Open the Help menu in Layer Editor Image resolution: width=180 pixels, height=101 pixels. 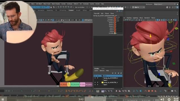tap(107, 71)
